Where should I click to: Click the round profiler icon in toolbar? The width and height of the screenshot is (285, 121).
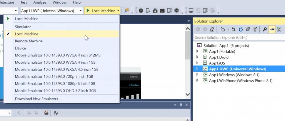(x=176, y=11)
